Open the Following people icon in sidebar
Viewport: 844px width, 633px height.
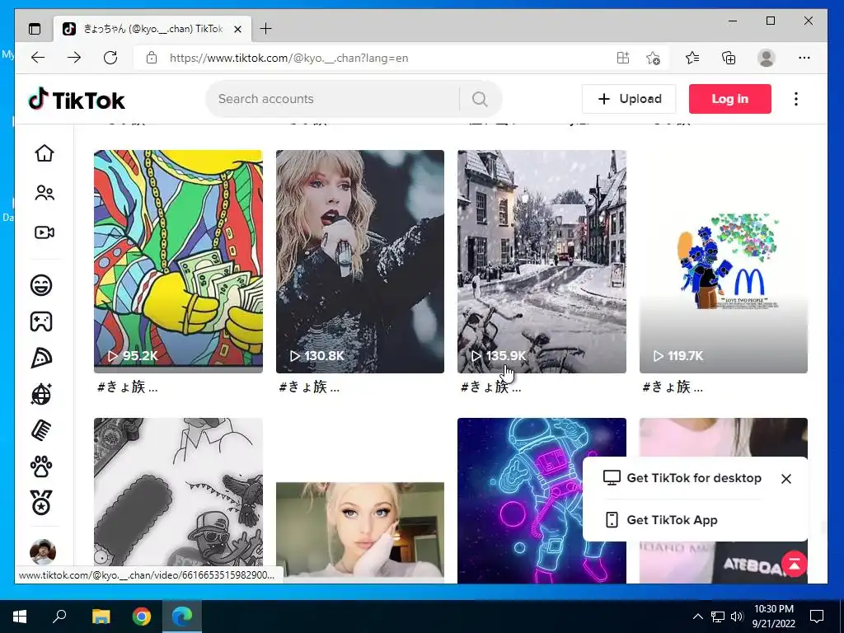click(x=45, y=193)
